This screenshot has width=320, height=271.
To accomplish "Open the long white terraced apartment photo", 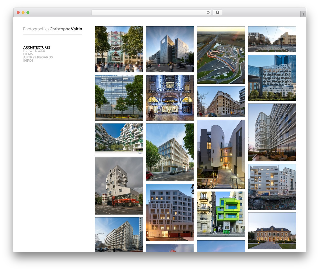I will 119,234.
